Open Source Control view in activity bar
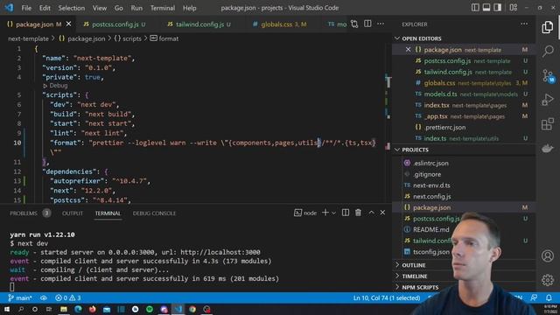 pyautogui.click(x=548, y=76)
